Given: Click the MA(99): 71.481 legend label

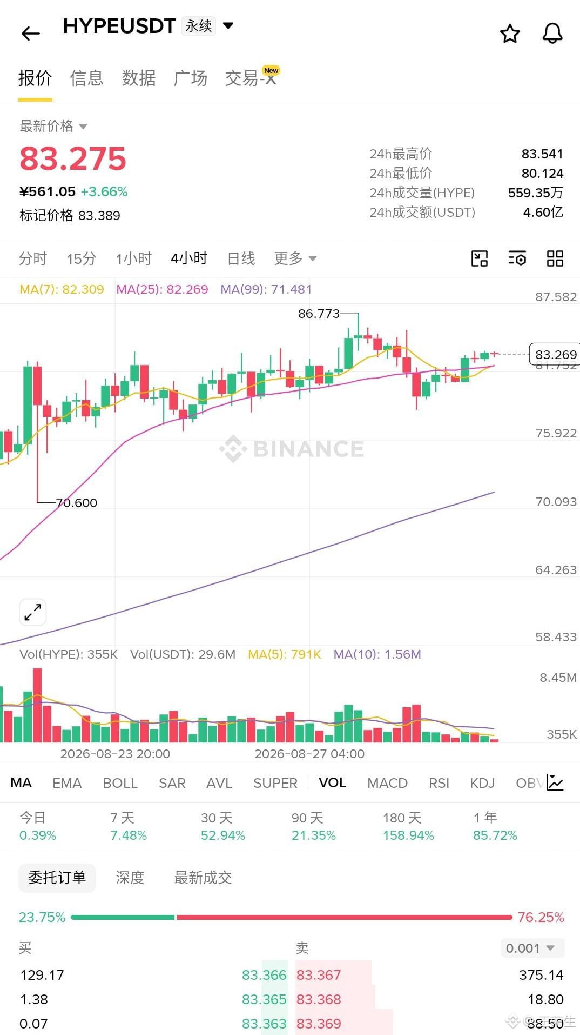Looking at the screenshot, I should pyautogui.click(x=266, y=289).
